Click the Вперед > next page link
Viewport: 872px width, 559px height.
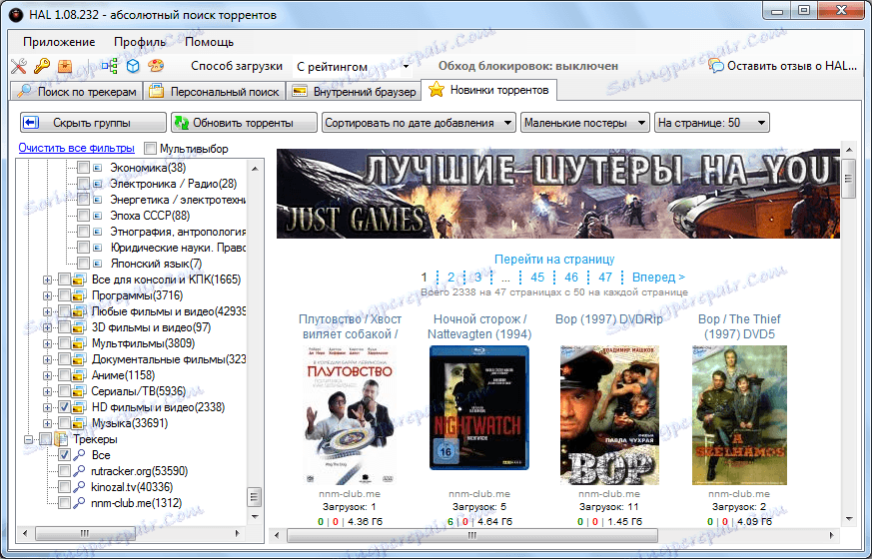(658, 277)
